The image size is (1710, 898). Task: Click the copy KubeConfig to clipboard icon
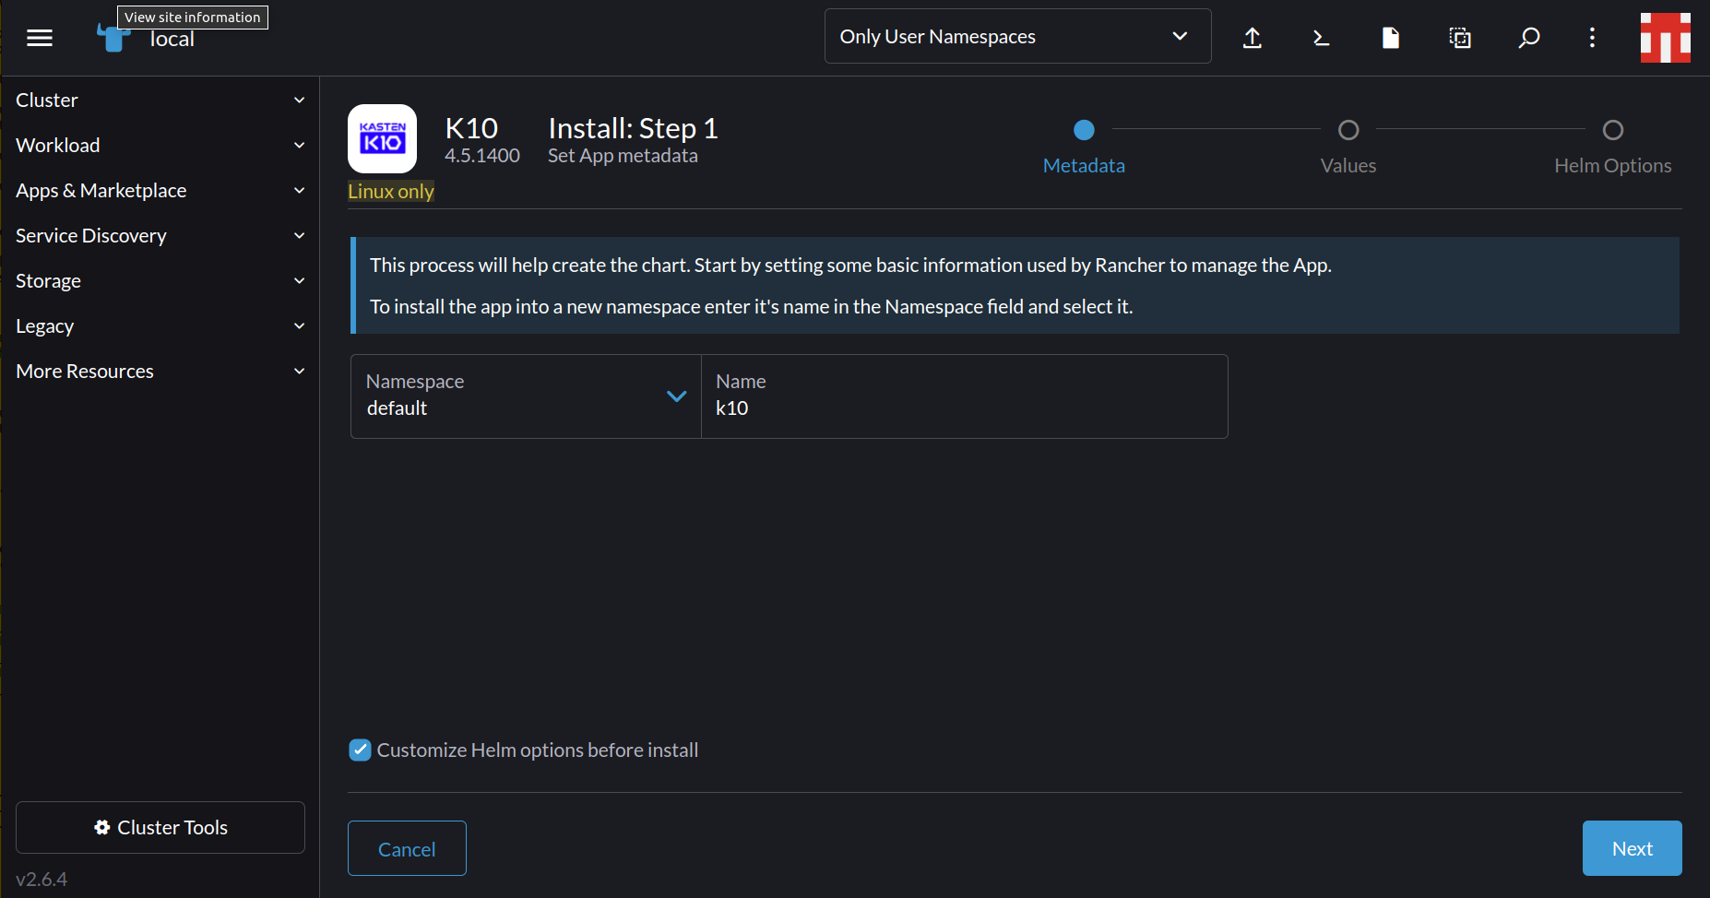(x=1459, y=38)
